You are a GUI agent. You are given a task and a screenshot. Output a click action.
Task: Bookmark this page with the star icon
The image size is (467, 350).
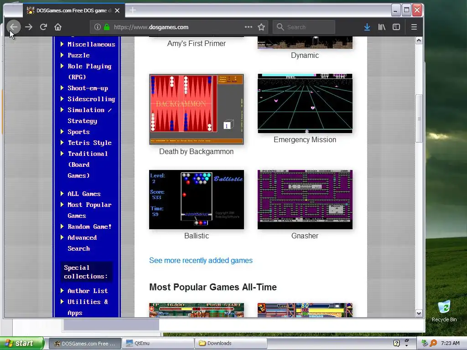click(x=261, y=27)
